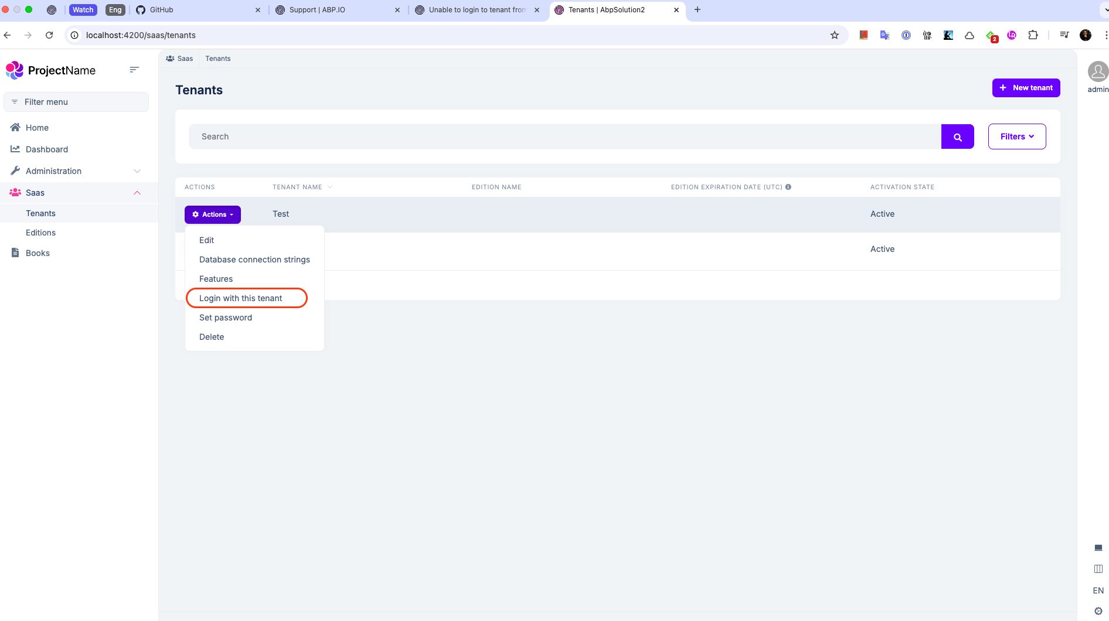The width and height of the screenshot is (1109, 621).
Task: Click the New tenant button
Action: coord(1026,88)
